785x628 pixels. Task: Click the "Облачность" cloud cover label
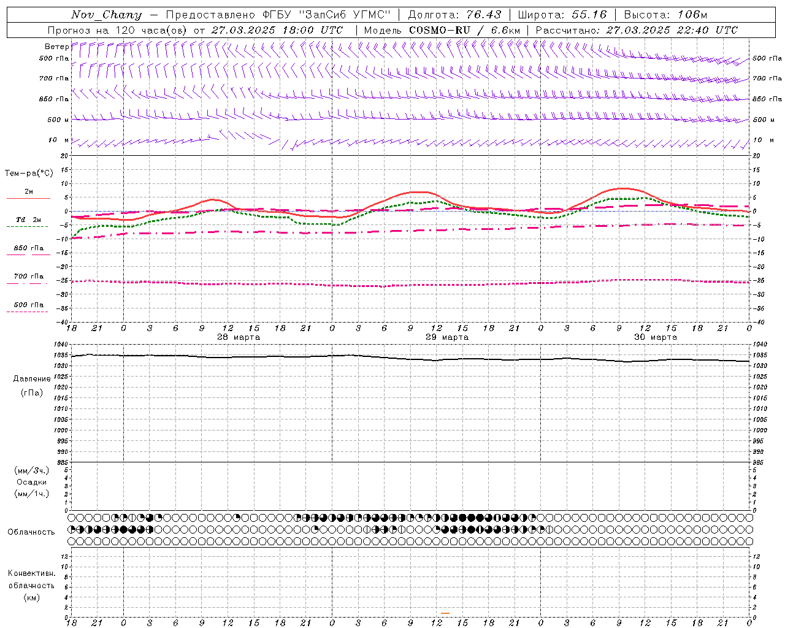31,532
